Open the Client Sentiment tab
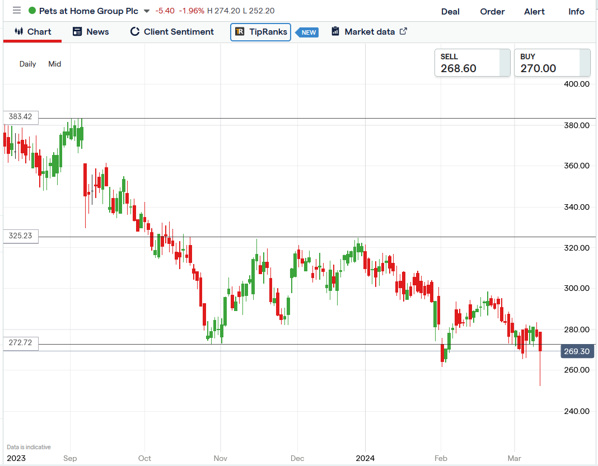Screen dimensions: 598x466 coord(172,32)
